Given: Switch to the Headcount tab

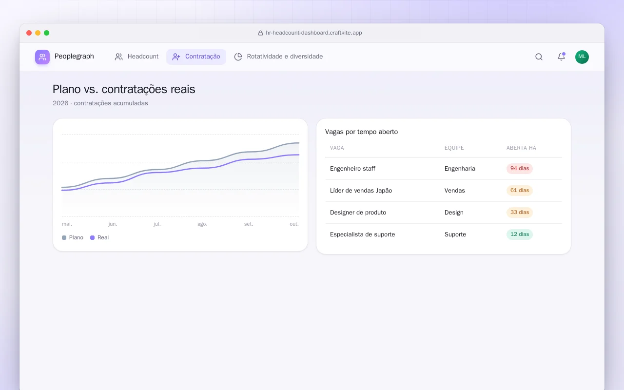Looking at the screenshot, I should (136, 57).
